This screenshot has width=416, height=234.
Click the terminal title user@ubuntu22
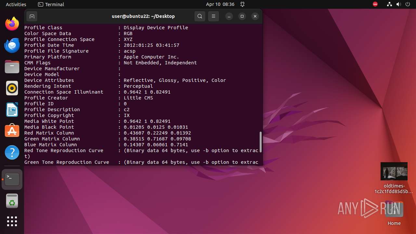tap(143, 16)
